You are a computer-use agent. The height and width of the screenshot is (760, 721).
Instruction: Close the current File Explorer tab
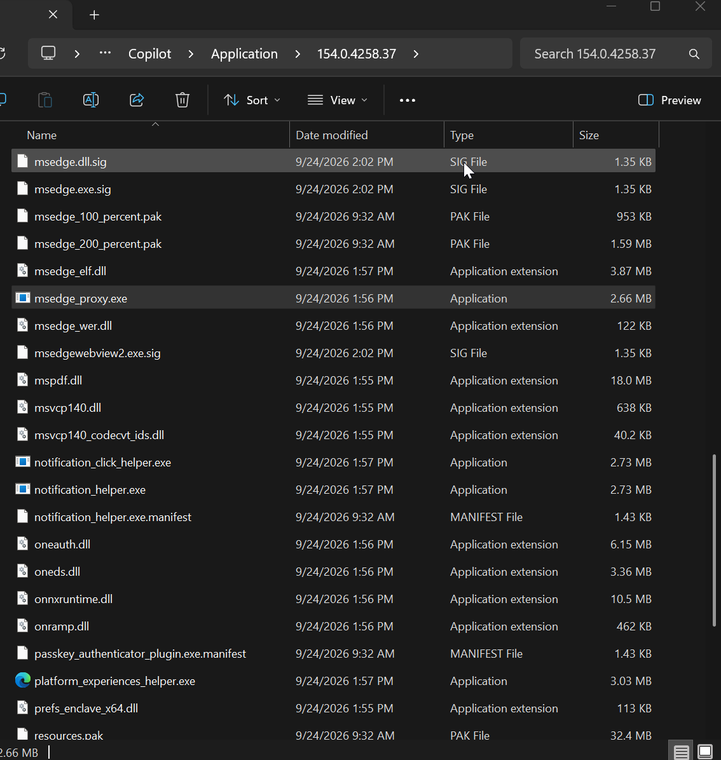(x=53, y=15)
